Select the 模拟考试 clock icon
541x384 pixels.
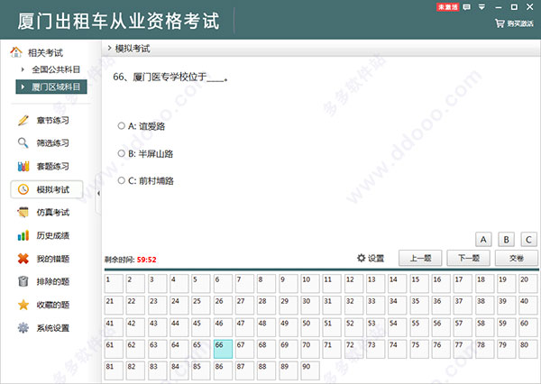point(23,189)
